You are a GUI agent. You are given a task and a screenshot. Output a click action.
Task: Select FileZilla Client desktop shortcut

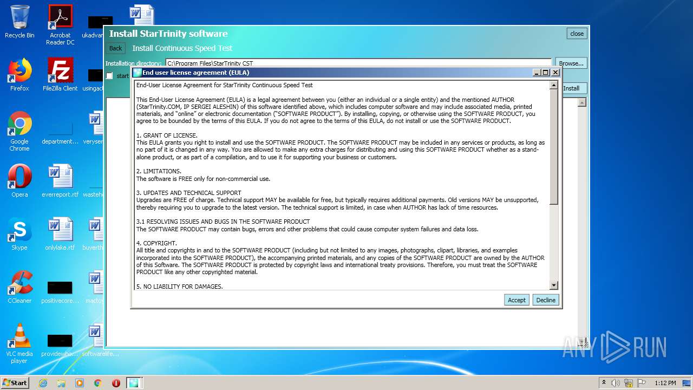pyautogui.click(x=60, y=75)
